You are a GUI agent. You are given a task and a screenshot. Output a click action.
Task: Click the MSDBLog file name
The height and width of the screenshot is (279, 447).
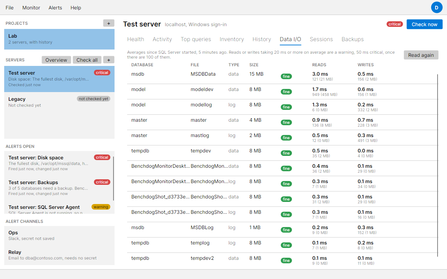202,227
